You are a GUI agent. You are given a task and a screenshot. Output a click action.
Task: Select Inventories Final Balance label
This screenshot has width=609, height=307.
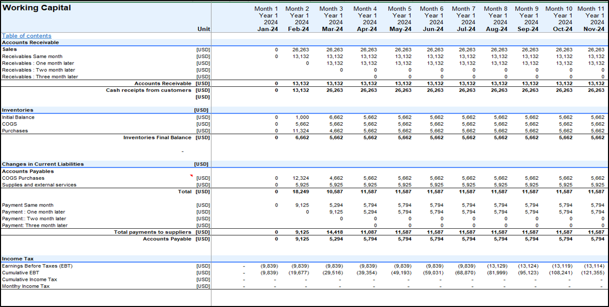(x=157, y=137)
